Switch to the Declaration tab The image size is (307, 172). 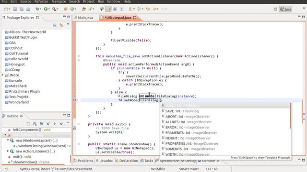tap(127, 161)
